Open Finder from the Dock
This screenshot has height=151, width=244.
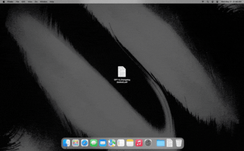[66, 143]
